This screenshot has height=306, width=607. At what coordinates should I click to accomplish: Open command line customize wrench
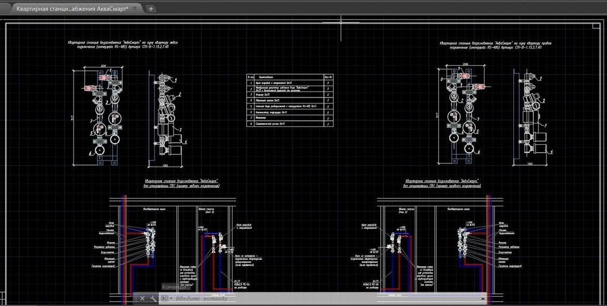(153, 298)
